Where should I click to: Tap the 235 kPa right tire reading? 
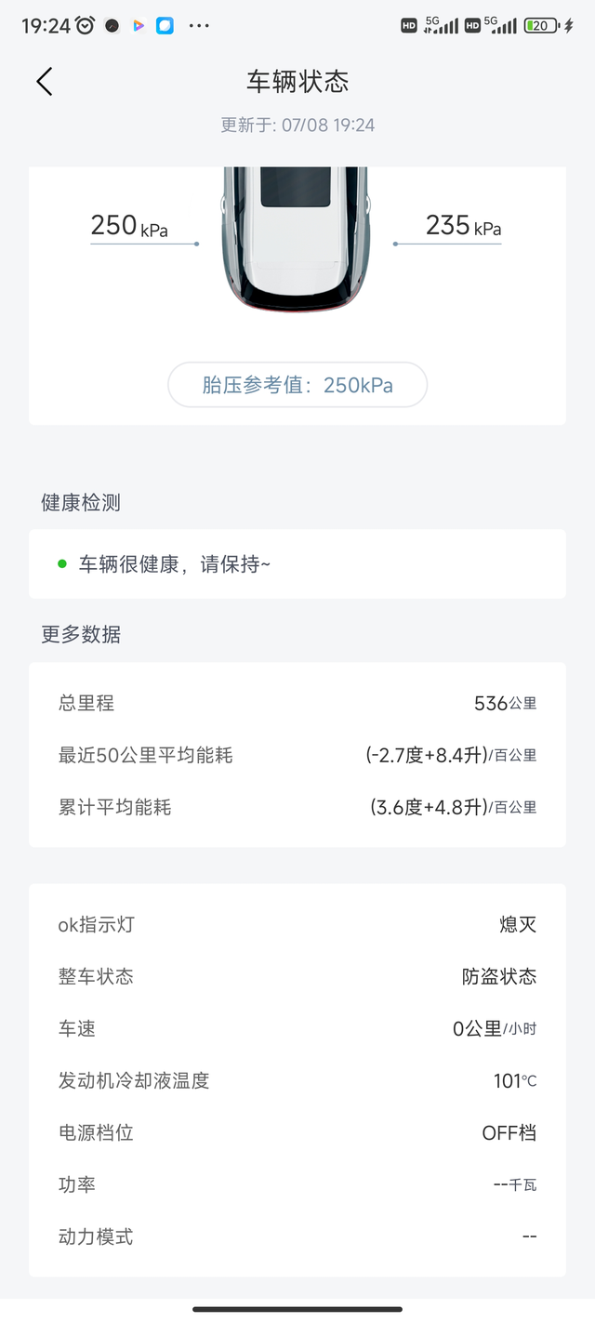[x=463, y=226]
